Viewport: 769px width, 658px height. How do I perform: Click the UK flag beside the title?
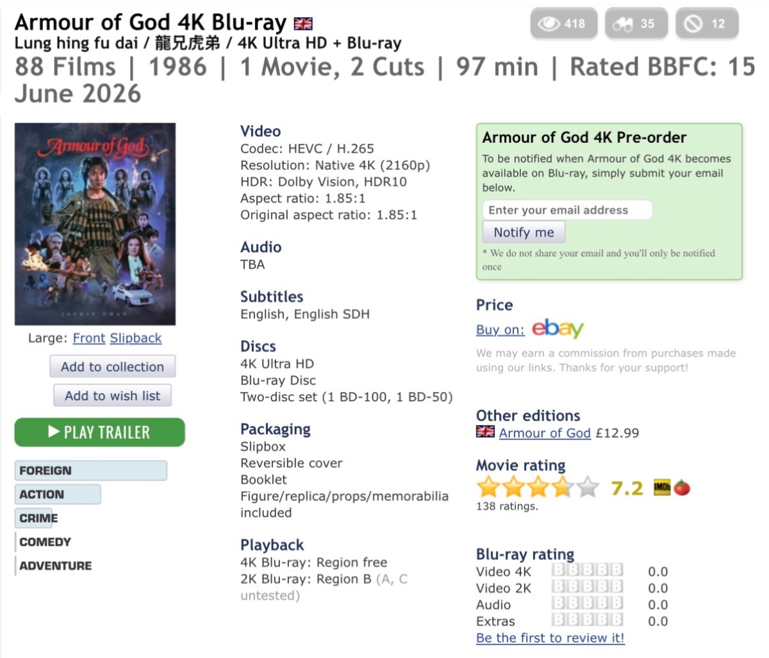pyautogui.click(x=303, y=24)
